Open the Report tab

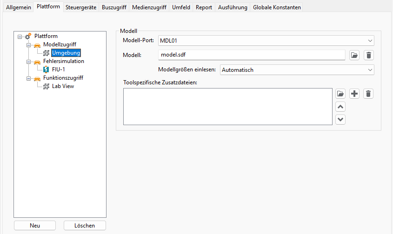204,7
